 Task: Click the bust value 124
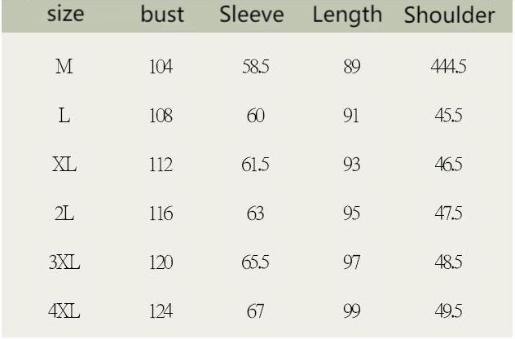pos(161,310)
